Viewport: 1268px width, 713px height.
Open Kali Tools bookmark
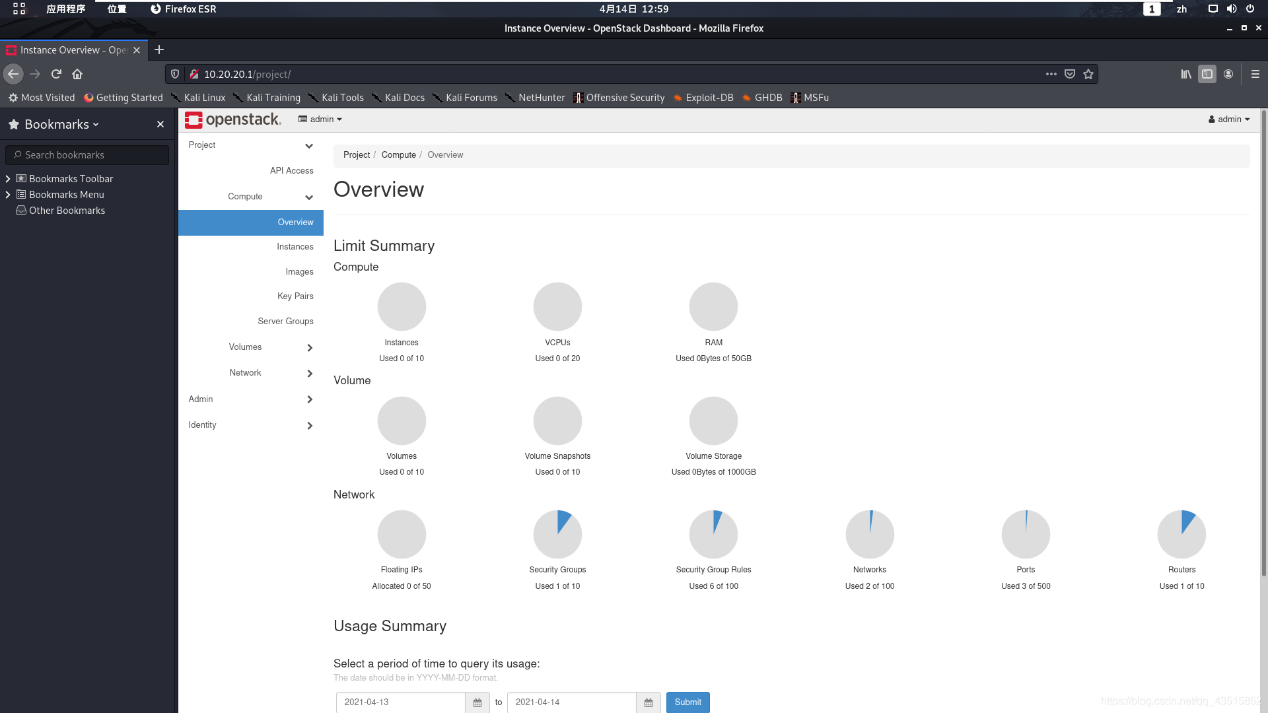(x=336, y=98)
